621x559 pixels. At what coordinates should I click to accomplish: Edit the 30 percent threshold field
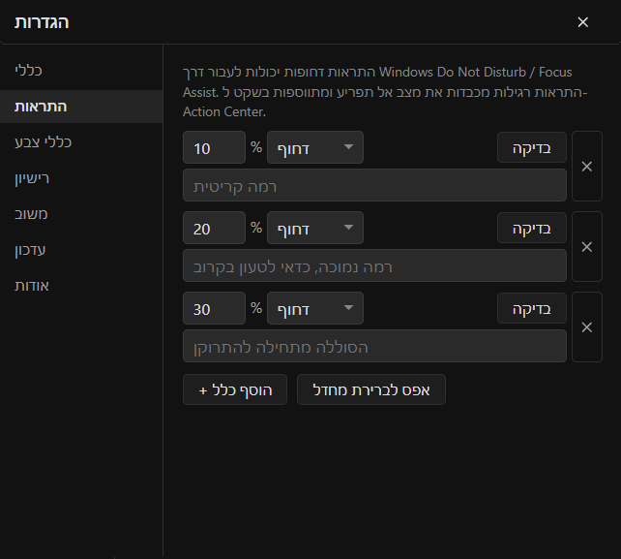pyautogui.click(x=214, y=308)
